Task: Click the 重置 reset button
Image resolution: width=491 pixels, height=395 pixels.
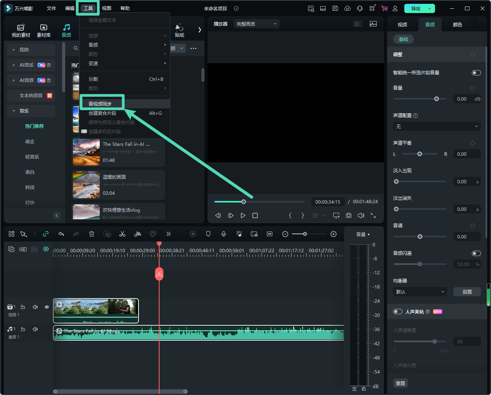Action: pyautogui.click(x=400, y=383)
